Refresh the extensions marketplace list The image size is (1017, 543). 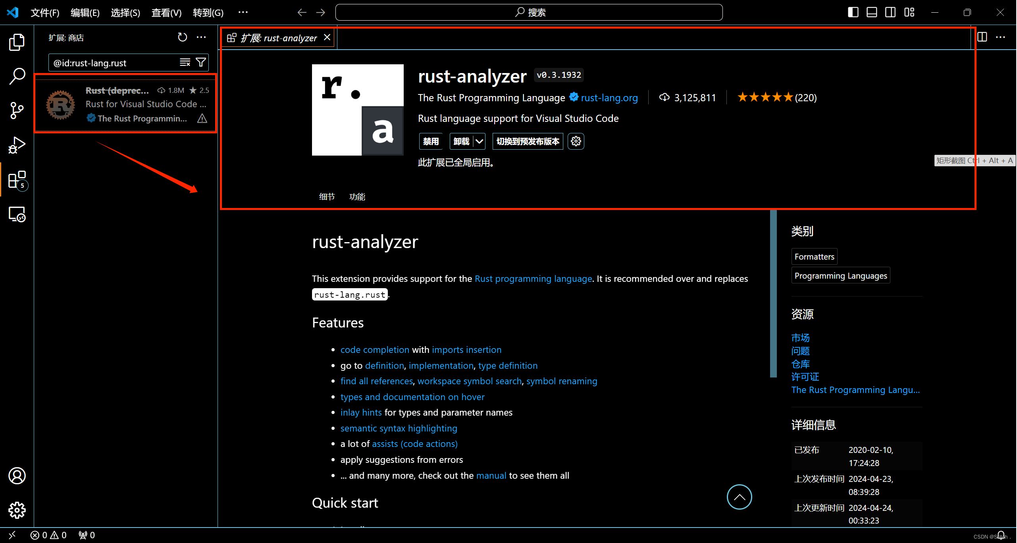coord(182,37)
